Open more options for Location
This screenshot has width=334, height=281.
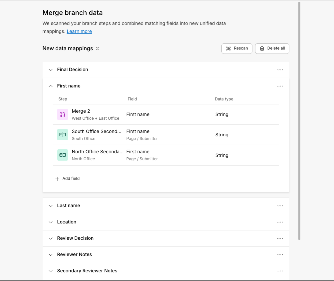click(x=280, y=222)
